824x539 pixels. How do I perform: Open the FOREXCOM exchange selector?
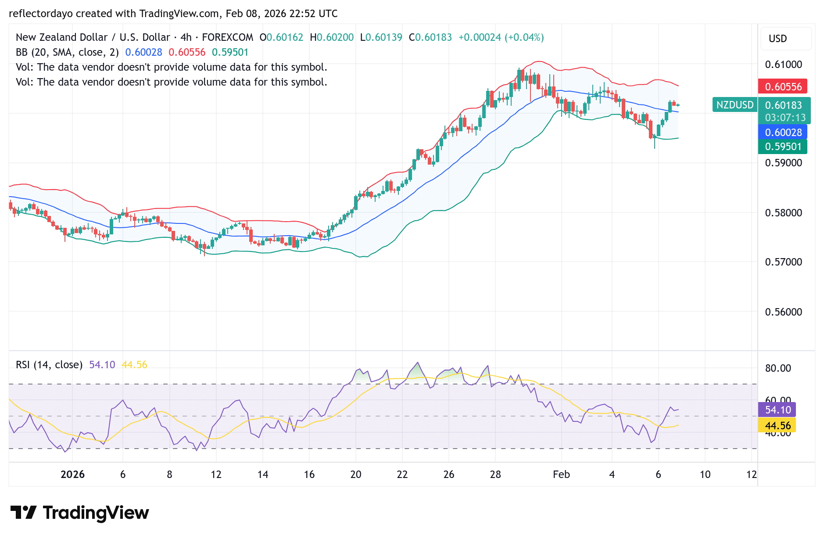point(227,37)
